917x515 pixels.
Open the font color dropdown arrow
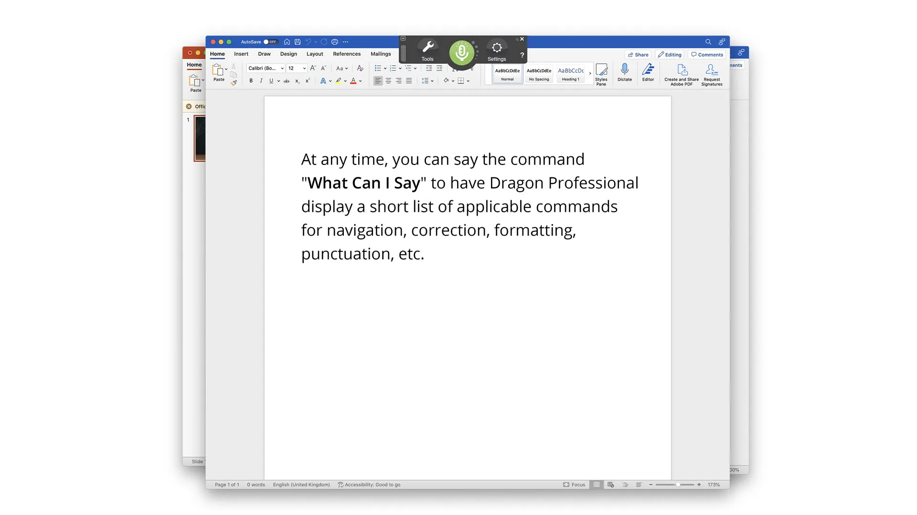361,81
